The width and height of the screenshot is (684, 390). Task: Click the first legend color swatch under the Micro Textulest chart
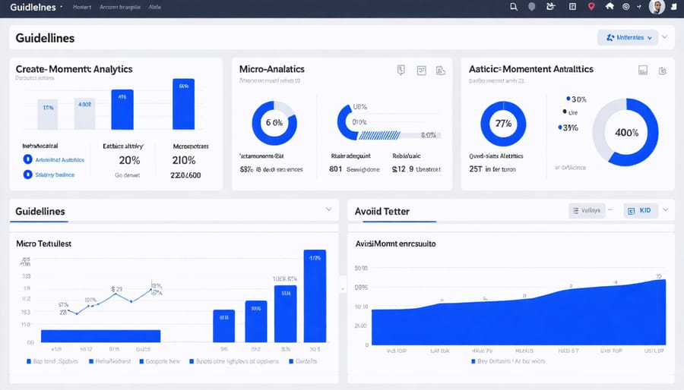tap(29, 361)
